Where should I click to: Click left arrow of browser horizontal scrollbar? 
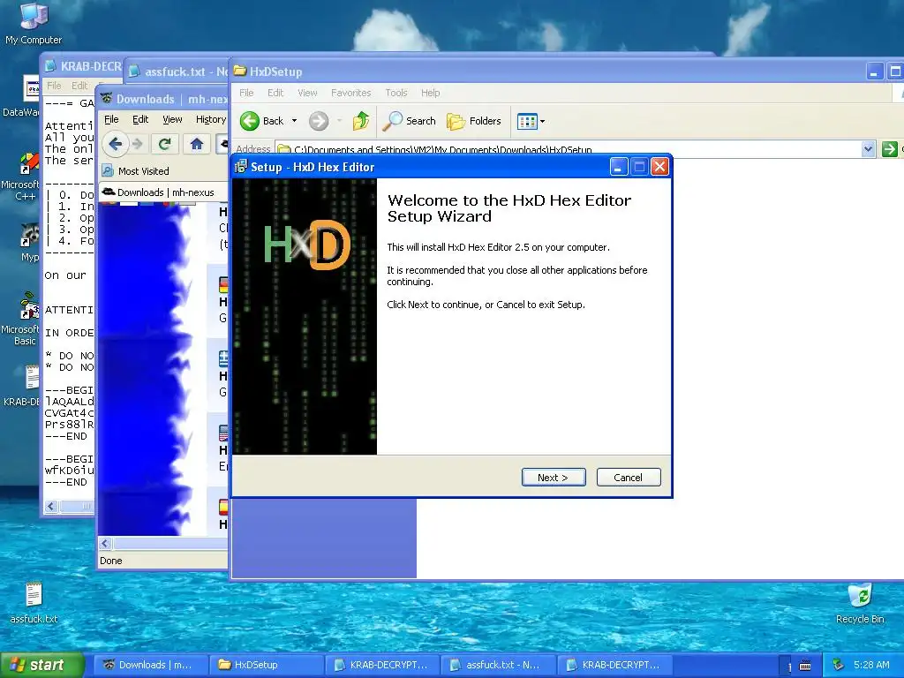tap(105, 543)
